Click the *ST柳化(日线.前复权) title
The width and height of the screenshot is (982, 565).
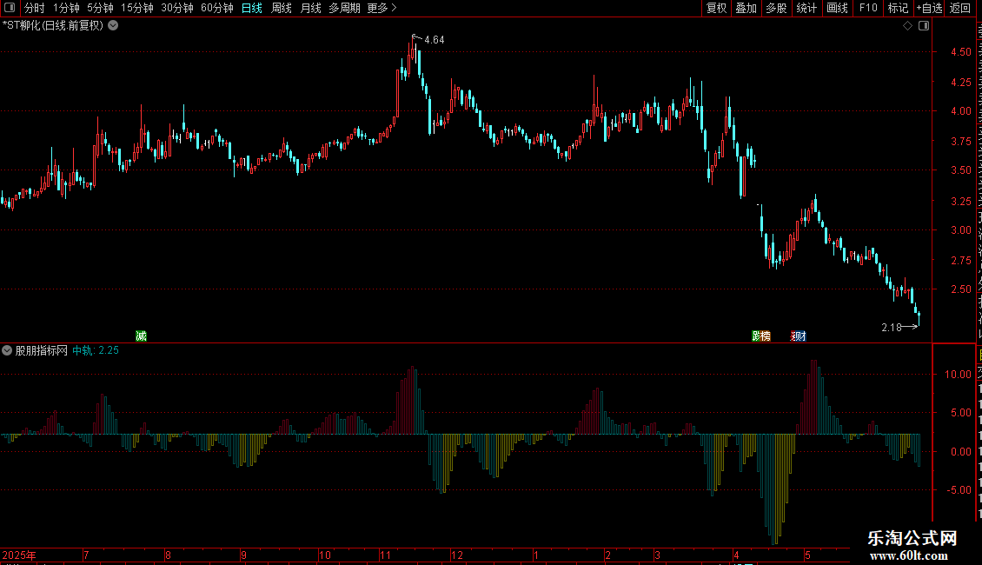pos(53,26)
